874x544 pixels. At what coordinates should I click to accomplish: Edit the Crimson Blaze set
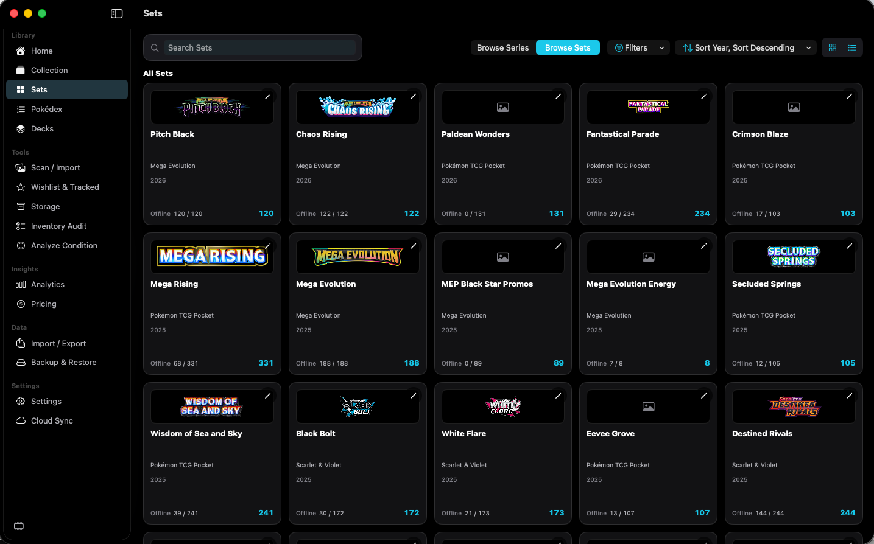point(849,96)
